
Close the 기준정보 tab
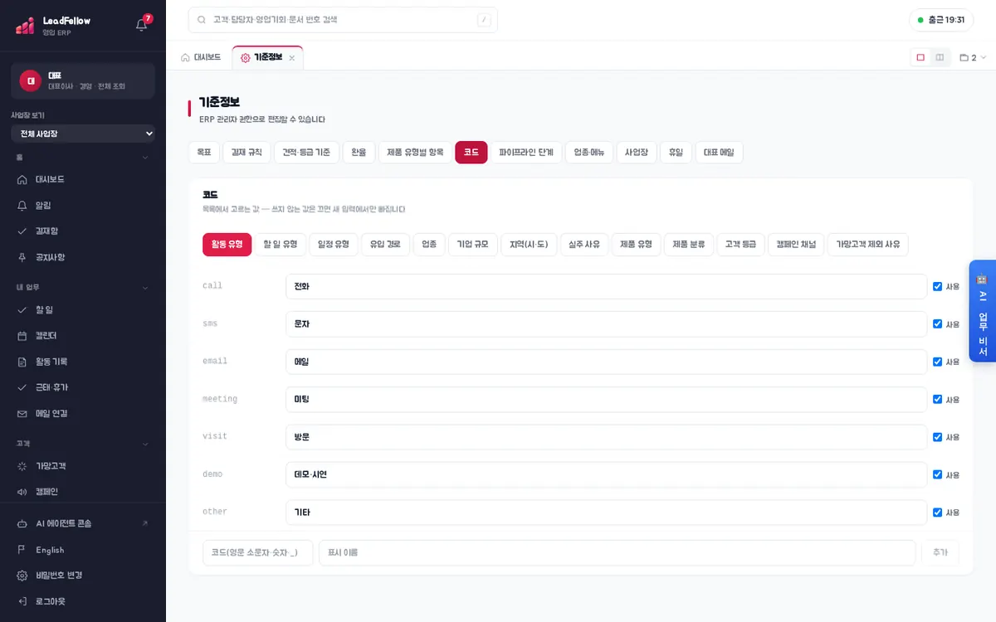(x=291, y=58)
